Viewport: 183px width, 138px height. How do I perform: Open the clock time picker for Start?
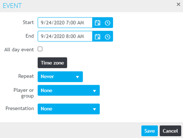tap(108, 23)
